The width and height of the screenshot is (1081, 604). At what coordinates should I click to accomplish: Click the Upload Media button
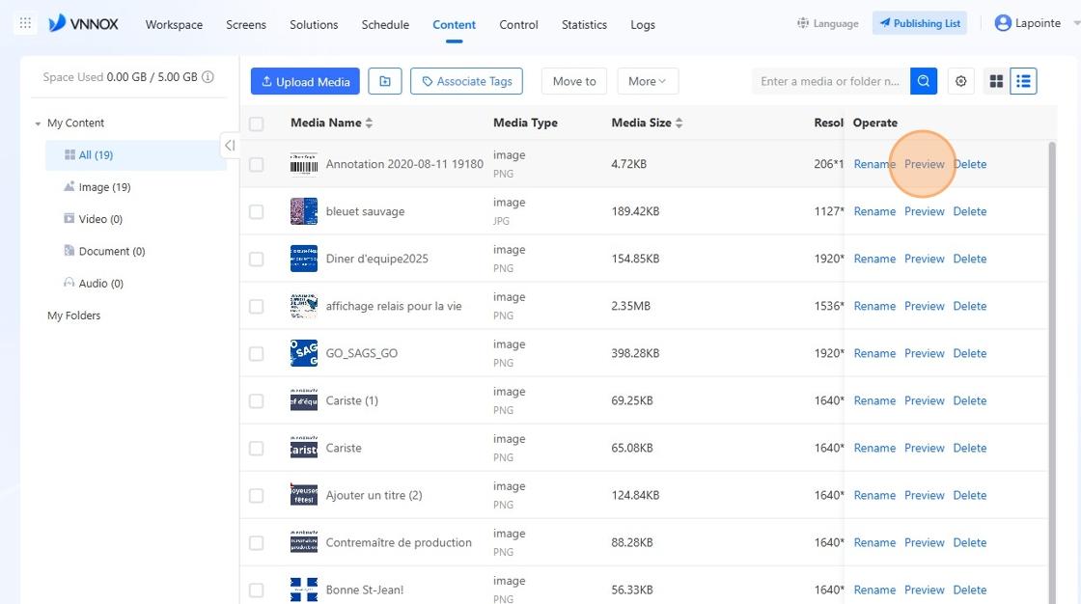[x=305, y=81]
